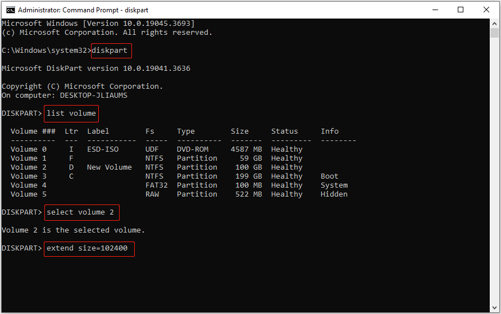Minimize the Command Prompt window
Screen dimensions: 501x314
point(435,10)
